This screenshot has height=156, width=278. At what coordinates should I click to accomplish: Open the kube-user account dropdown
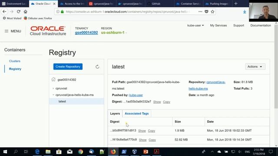(195, 26)
